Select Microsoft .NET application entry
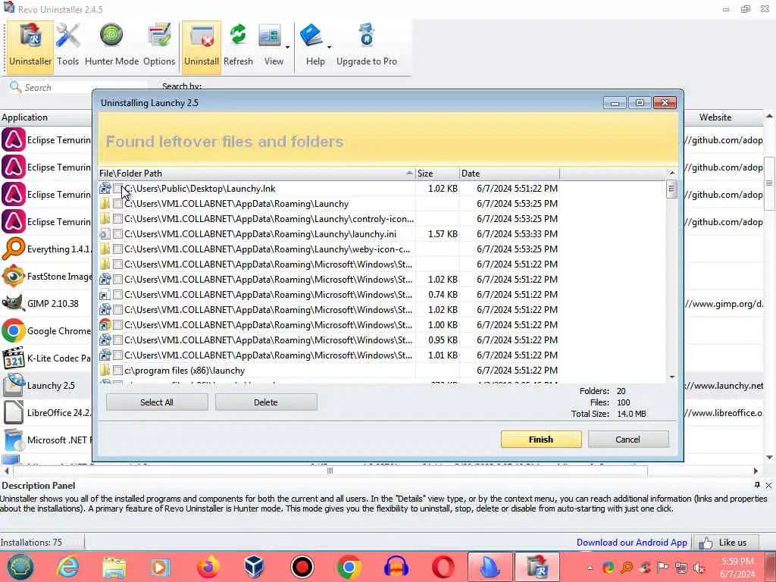Screen dimensions: 776x582 click(46, 440)
